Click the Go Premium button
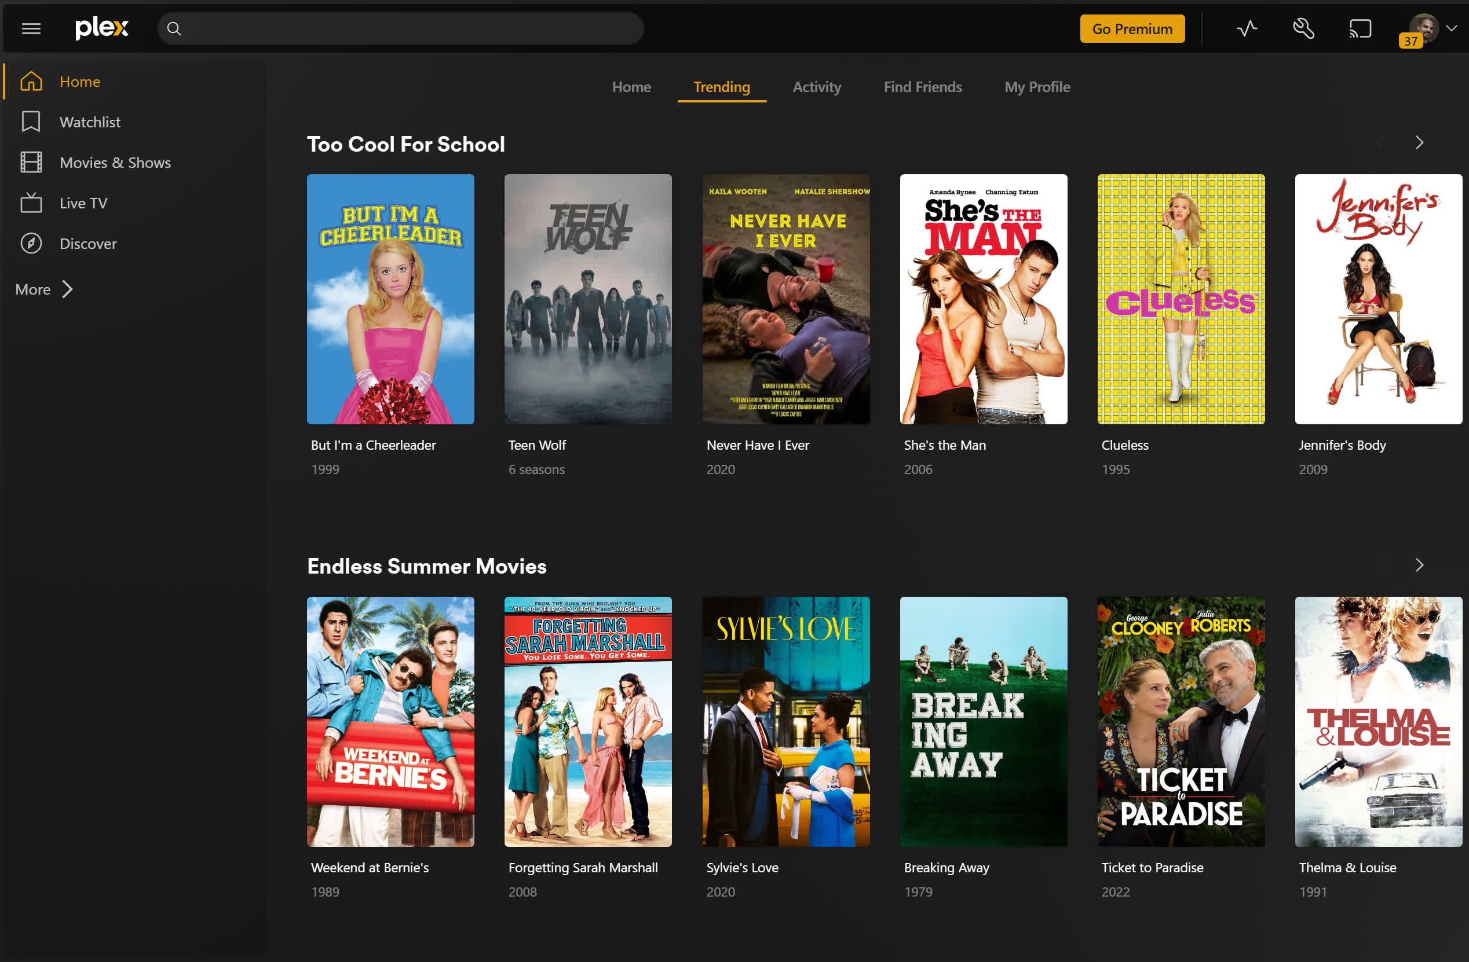This screenshot has width=1469, height=962. click(x=1131, y=28)
